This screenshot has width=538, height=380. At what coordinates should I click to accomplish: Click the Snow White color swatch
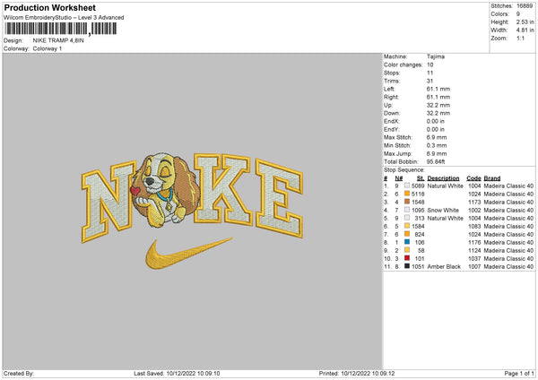pyautogui.click(x=407, y=210)
